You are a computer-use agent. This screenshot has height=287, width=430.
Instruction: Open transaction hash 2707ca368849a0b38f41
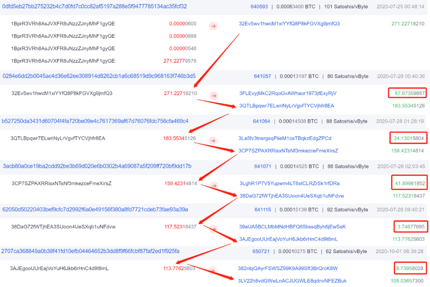coord(90,251)
